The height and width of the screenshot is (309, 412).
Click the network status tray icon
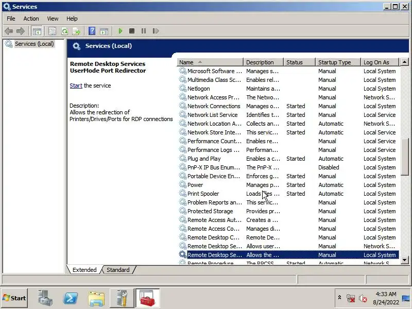click(x=351, y=298)
